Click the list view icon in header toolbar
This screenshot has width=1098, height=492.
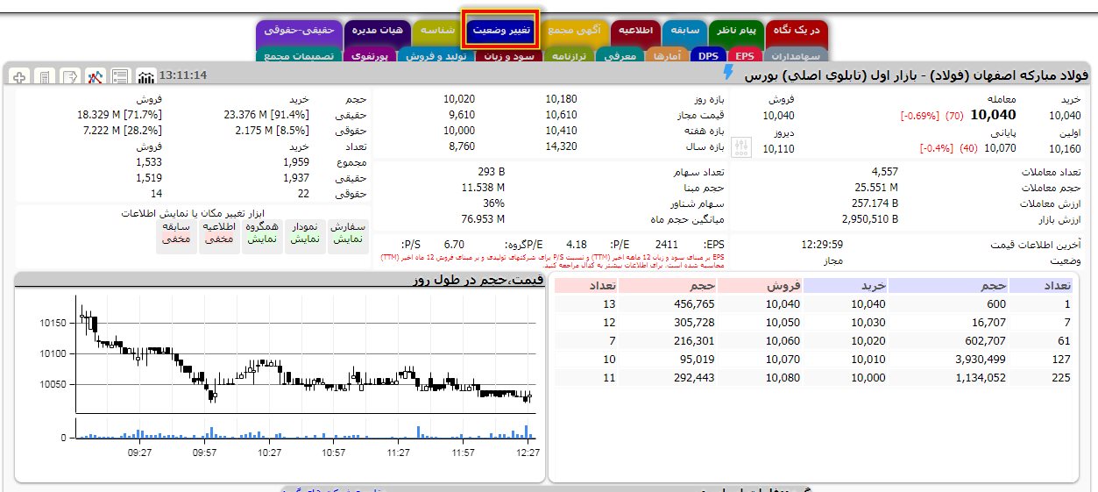click(x=121, y=76)
